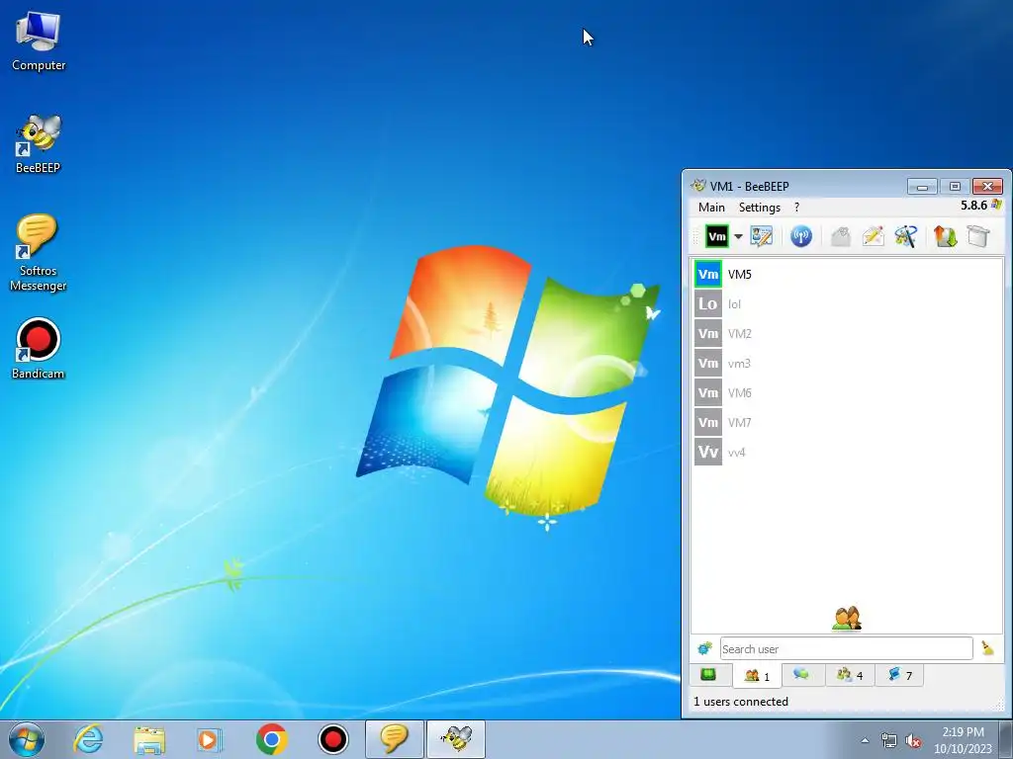This screenshot has width=1013, height=759.
Task: Click the '1 users connected' status text
Action: point(741,702)
